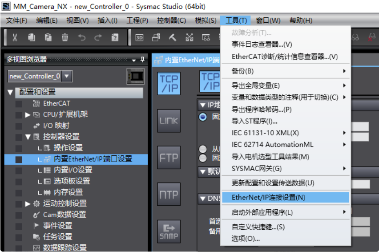
Task: Toggle the square marker next to EtherCAT
Action: [x=19, y=104]
